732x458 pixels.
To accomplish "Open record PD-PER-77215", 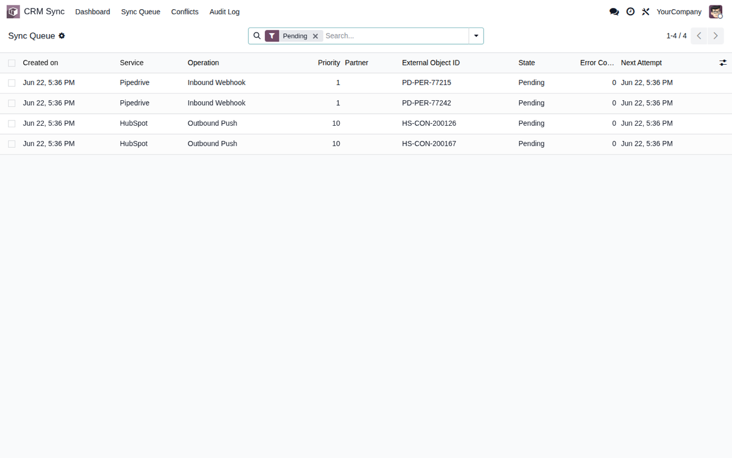I will (426, 82).
